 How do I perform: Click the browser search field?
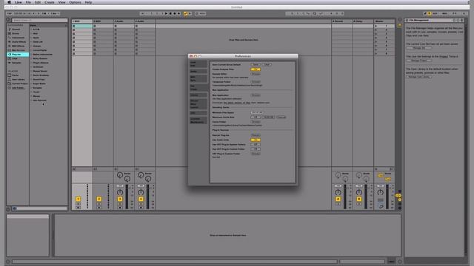(x=39, y=20)
